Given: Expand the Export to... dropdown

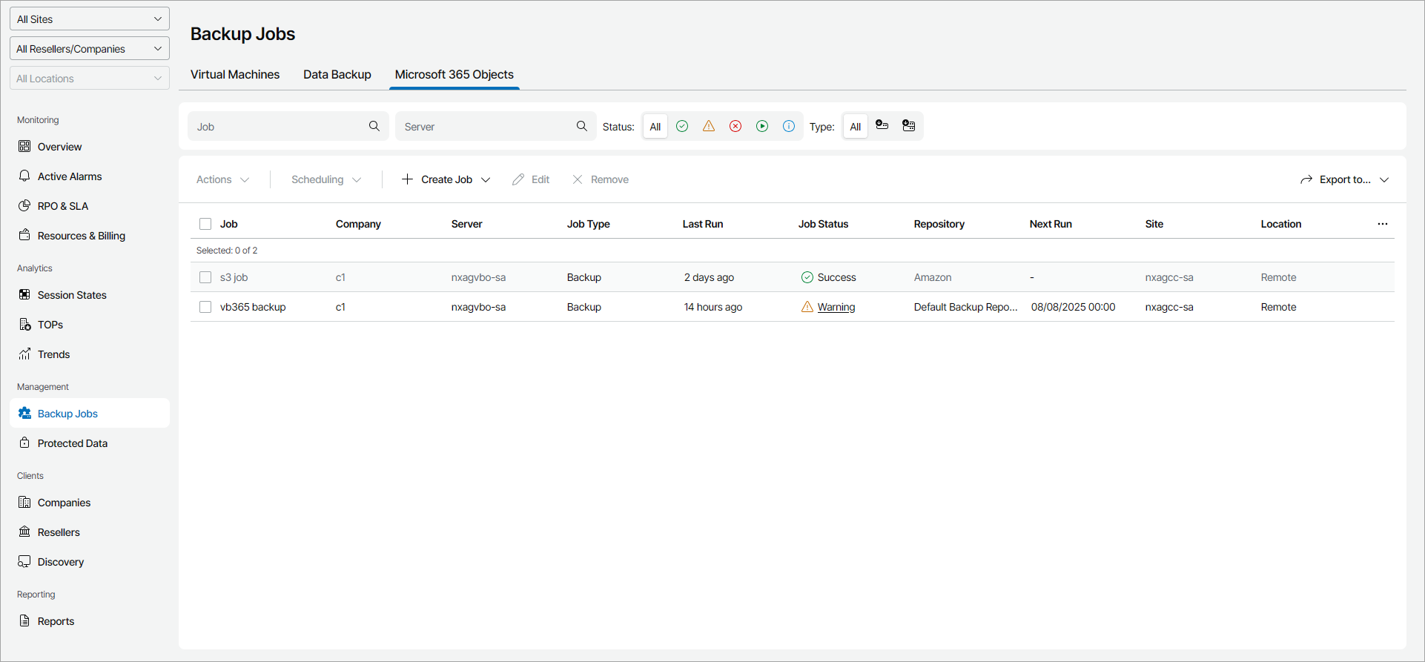Looking at the screenshot, I should pyautogui.click(x=1344, y=179).
